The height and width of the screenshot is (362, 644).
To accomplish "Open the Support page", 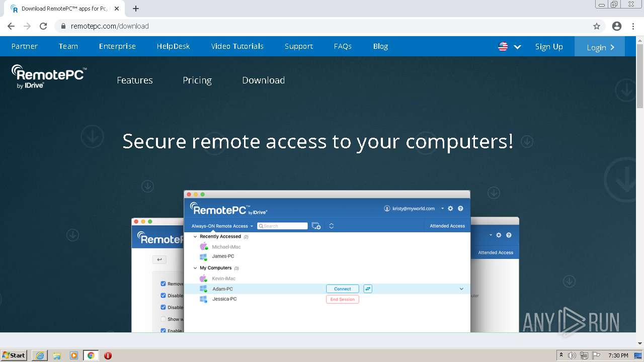I will (x=299, y=46).
